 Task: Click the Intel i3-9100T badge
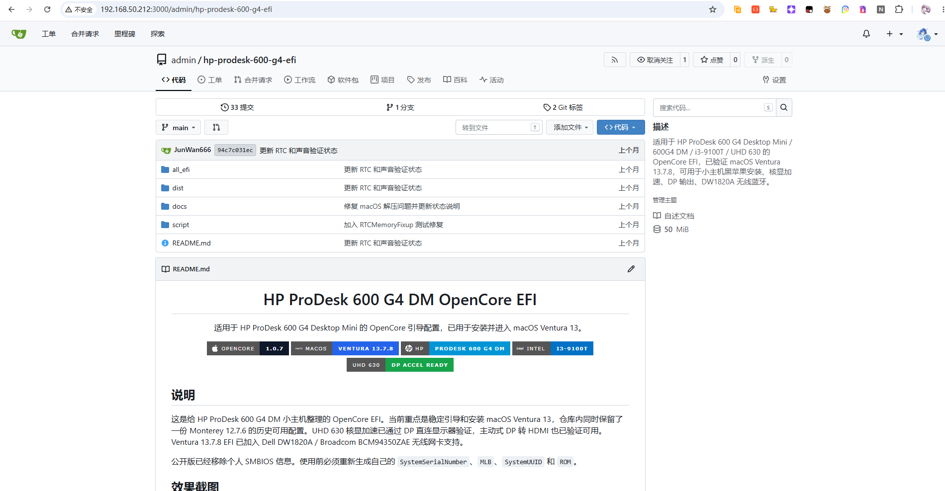[553, 348]
